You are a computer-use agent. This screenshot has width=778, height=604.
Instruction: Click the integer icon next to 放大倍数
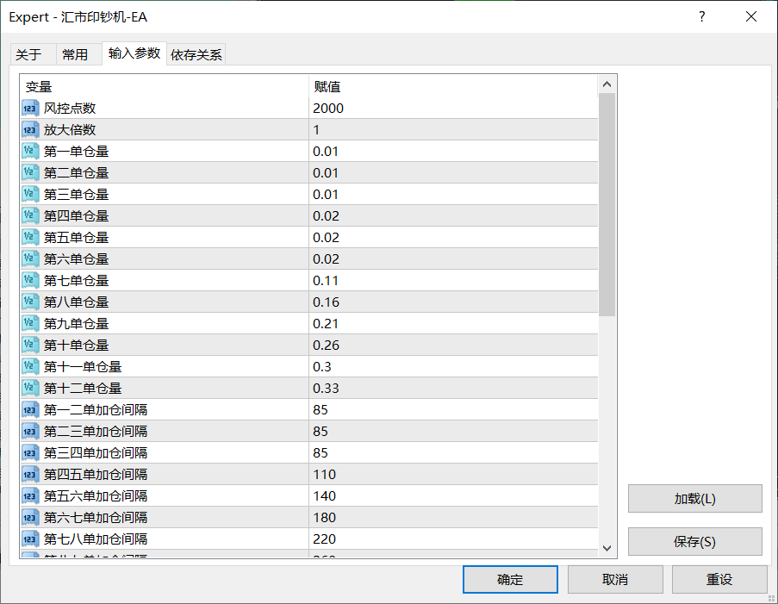(30, 130)
